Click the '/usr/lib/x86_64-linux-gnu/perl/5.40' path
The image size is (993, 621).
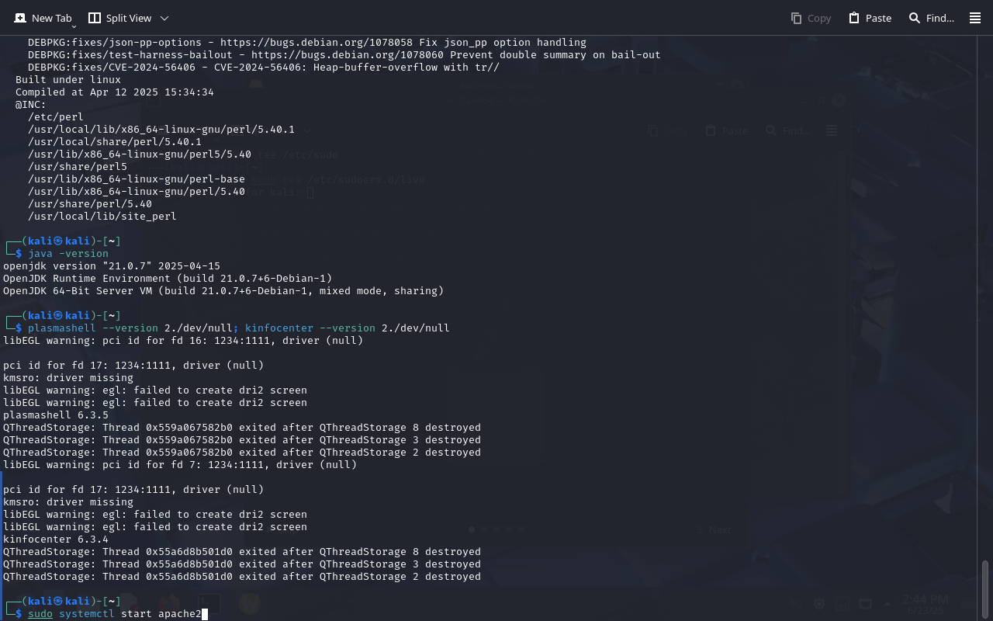point(137,192)
